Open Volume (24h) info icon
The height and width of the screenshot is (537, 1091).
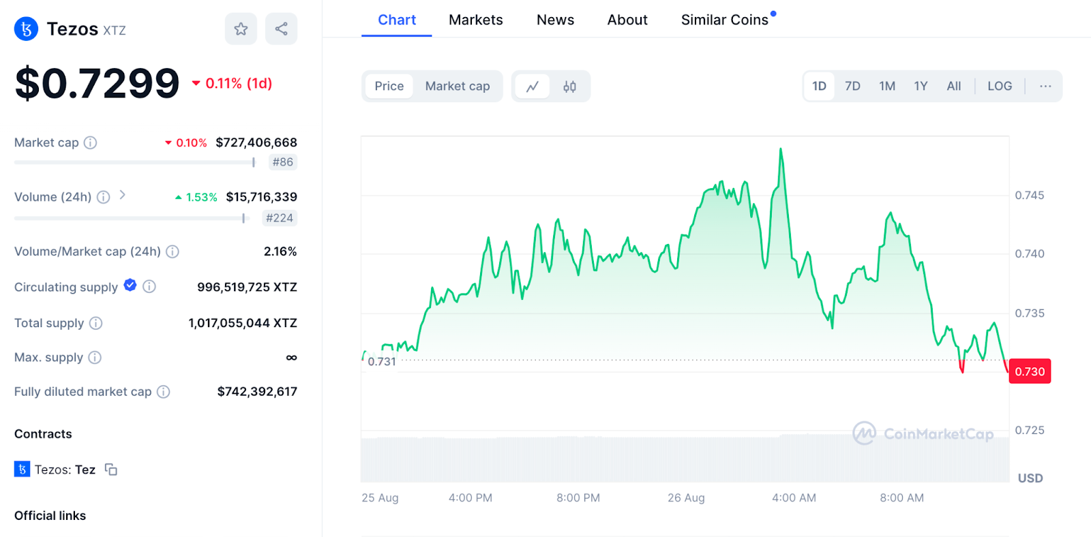(x=103, y=197)
